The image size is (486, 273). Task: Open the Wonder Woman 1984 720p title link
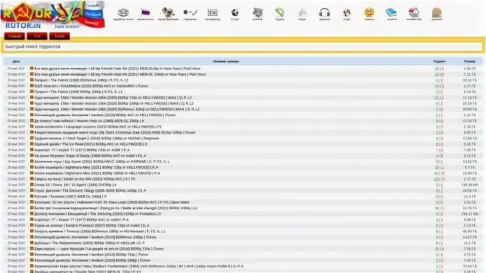click(113, 98)
